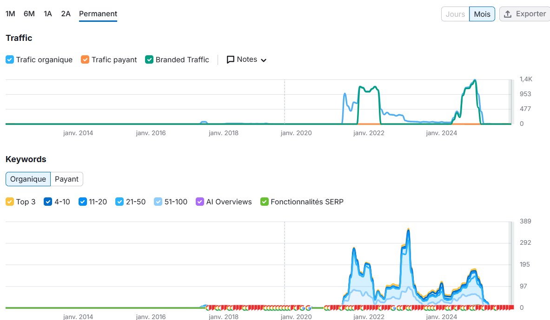The width and height of the screenshot is (550, 320).
Task: Toggle the 4-10 positions checkbox
Action: click(48, 202)
